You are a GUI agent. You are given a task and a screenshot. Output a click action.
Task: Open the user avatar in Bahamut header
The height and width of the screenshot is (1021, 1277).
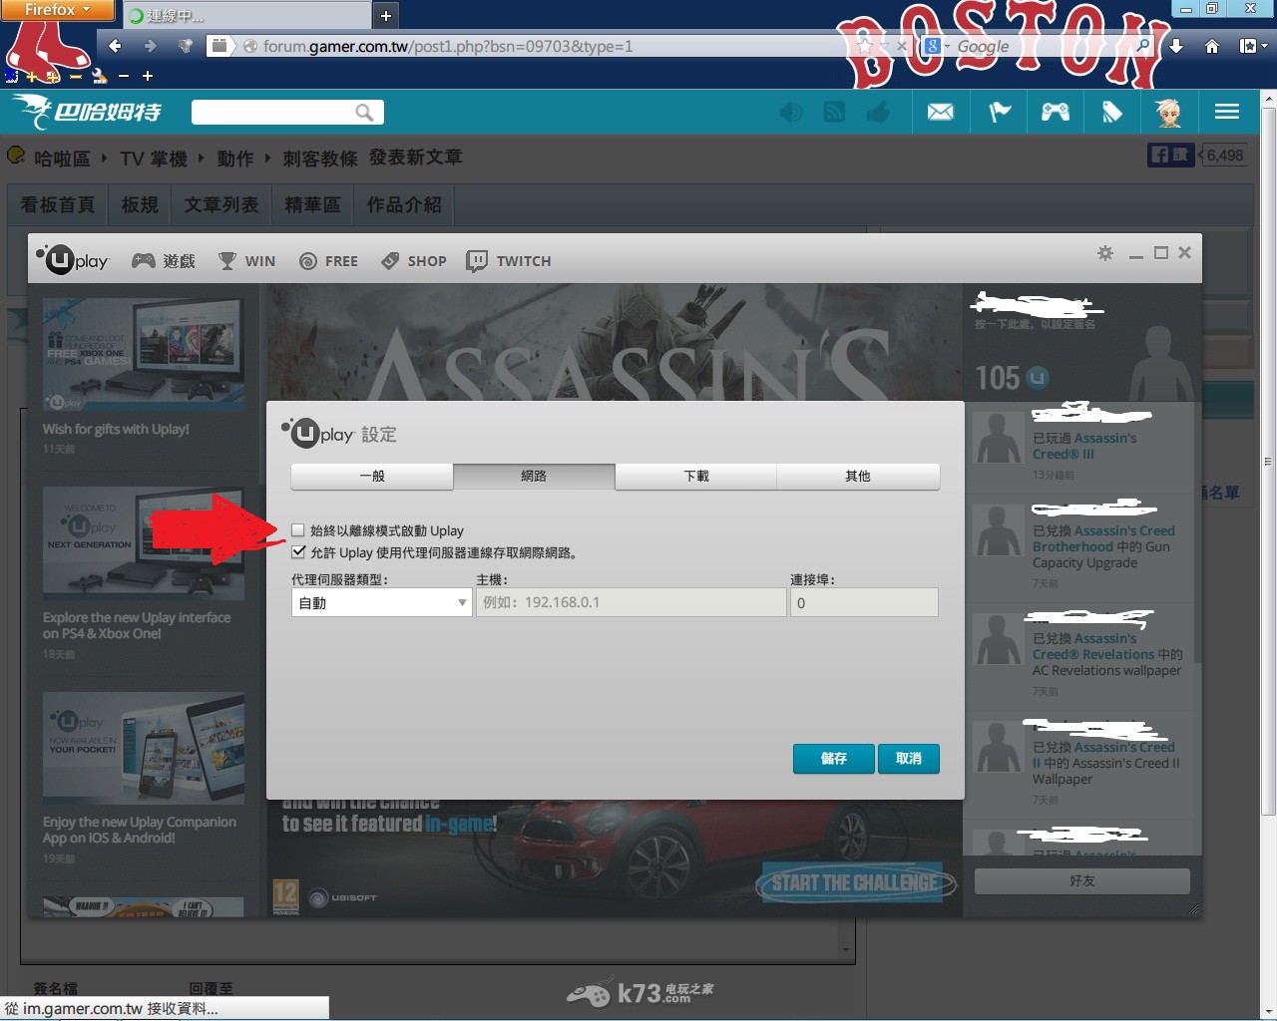[1169, 112]
